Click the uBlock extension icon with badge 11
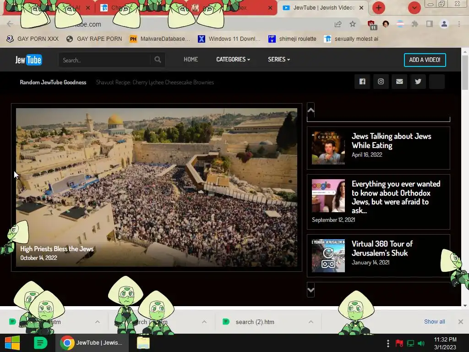 [371, 25]
